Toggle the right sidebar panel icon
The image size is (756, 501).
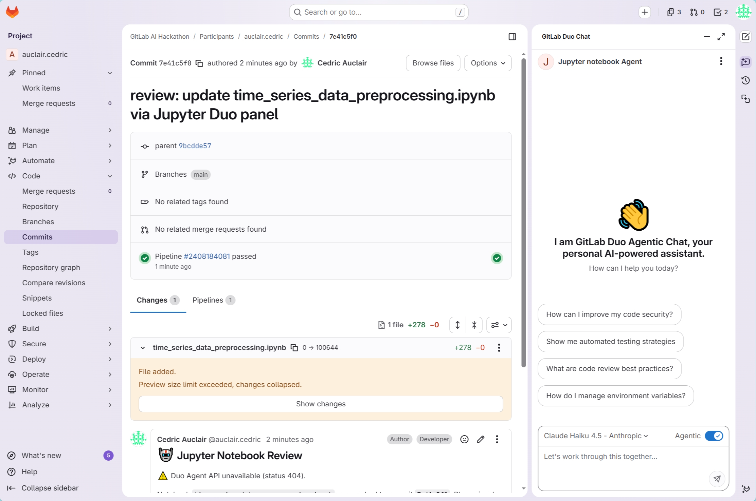pos(512,37)
